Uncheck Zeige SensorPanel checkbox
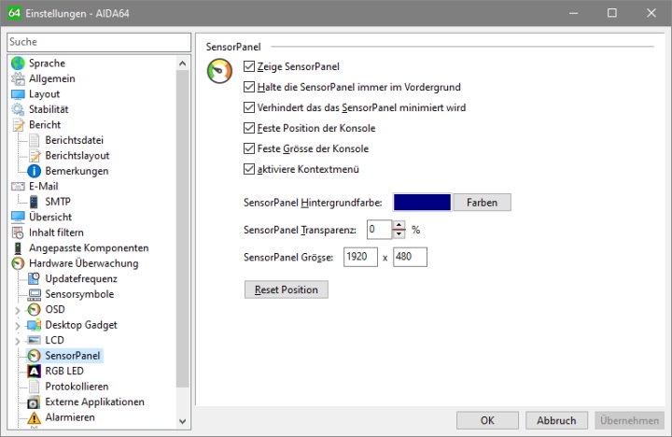The image size is (672, 437). (248, 66)
